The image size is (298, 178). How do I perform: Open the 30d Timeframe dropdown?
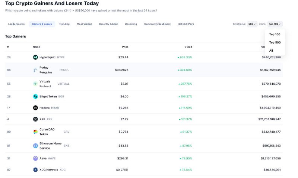pos(252,24)
